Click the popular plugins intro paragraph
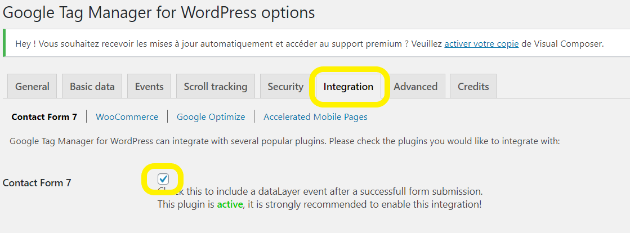The height and width of the screenshot is (233, 630). click(x=285, y=141)
